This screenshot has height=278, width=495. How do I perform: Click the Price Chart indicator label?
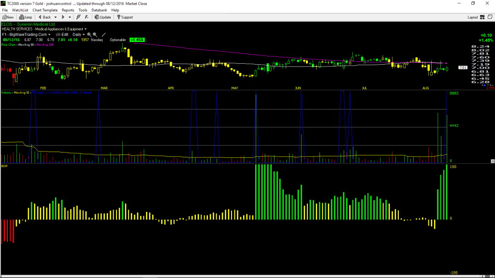[x=9, y=45]
